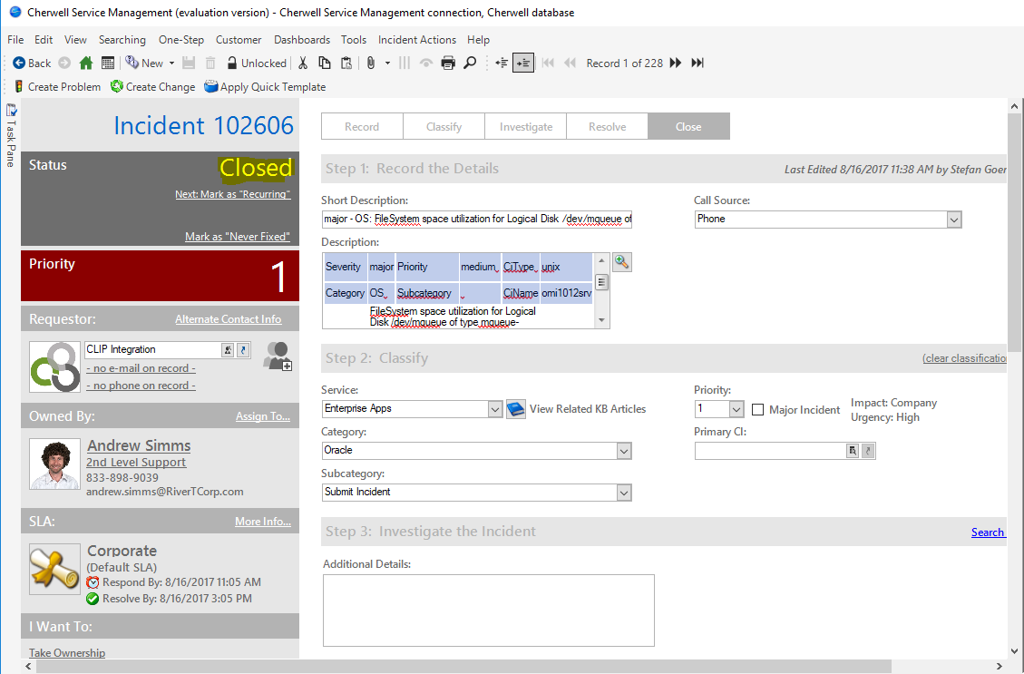Click the Assign To... link
Image resolution: width=1024 pixels, height=674 pixels.
262,416
